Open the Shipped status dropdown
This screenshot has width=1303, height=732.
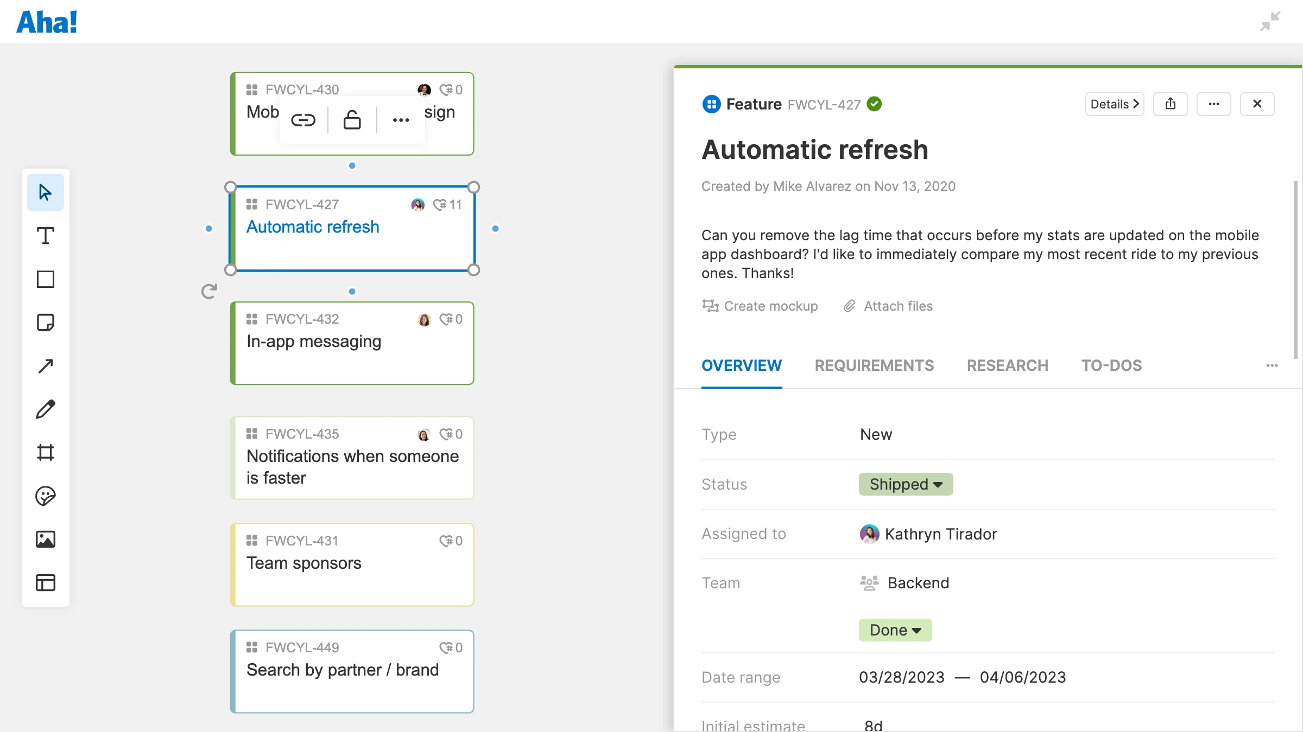point(905,484)
